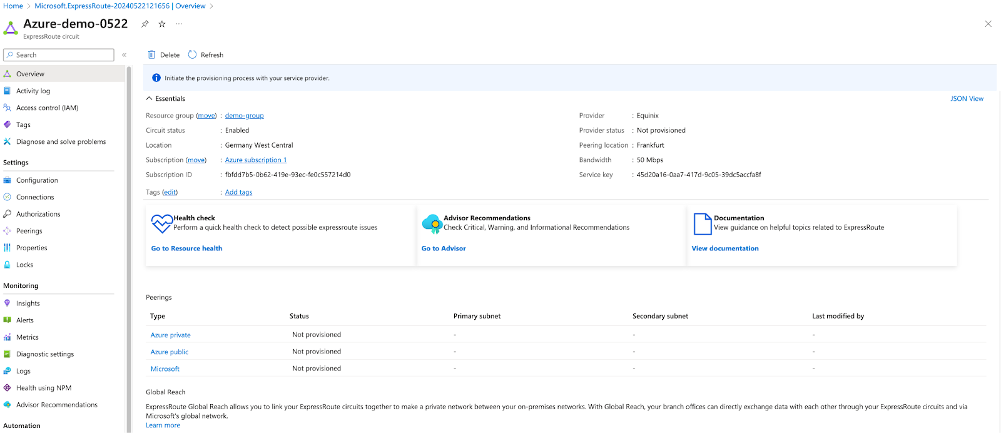Click the Access control (IAM) icon

point(8,108)
